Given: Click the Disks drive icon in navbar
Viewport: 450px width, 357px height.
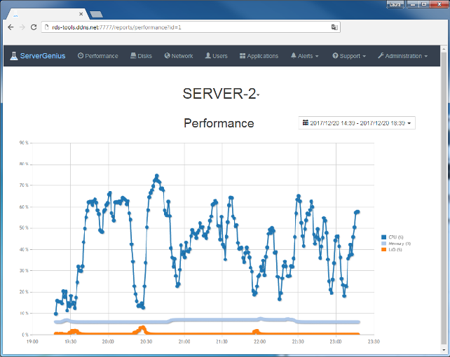Looking at the screenshot, I should tap(133, 56).
